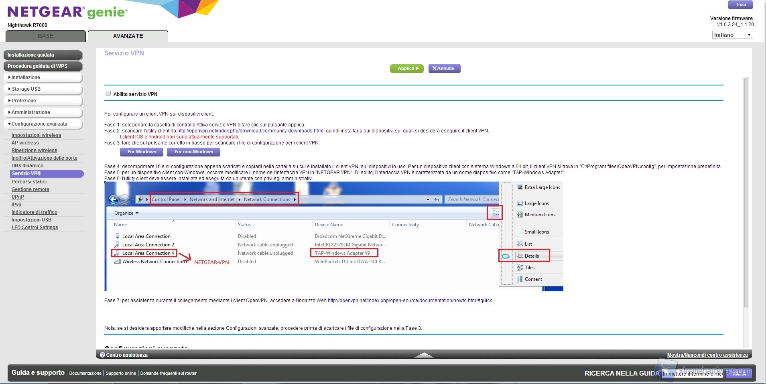Collapse the Configurazione avanzata section
Image resolution: width=766 pixels, height=384 pixels.
coord(43,124)
